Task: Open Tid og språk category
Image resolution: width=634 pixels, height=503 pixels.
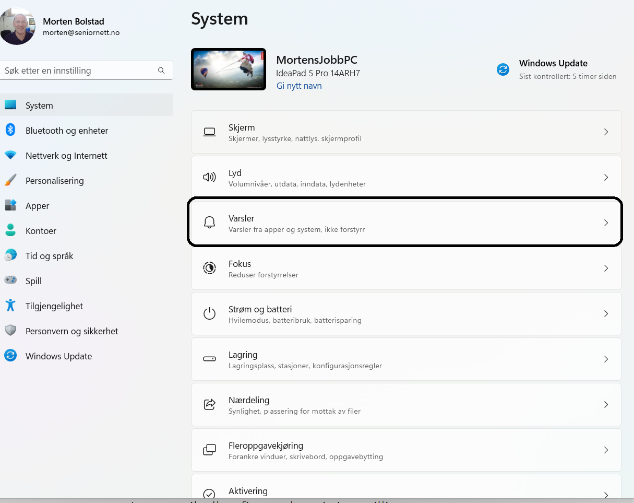Action: tap(49, 256)
